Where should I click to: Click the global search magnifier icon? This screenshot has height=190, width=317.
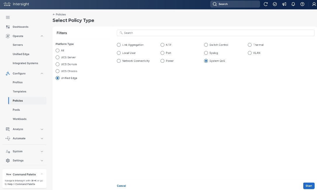coord(215,4)
